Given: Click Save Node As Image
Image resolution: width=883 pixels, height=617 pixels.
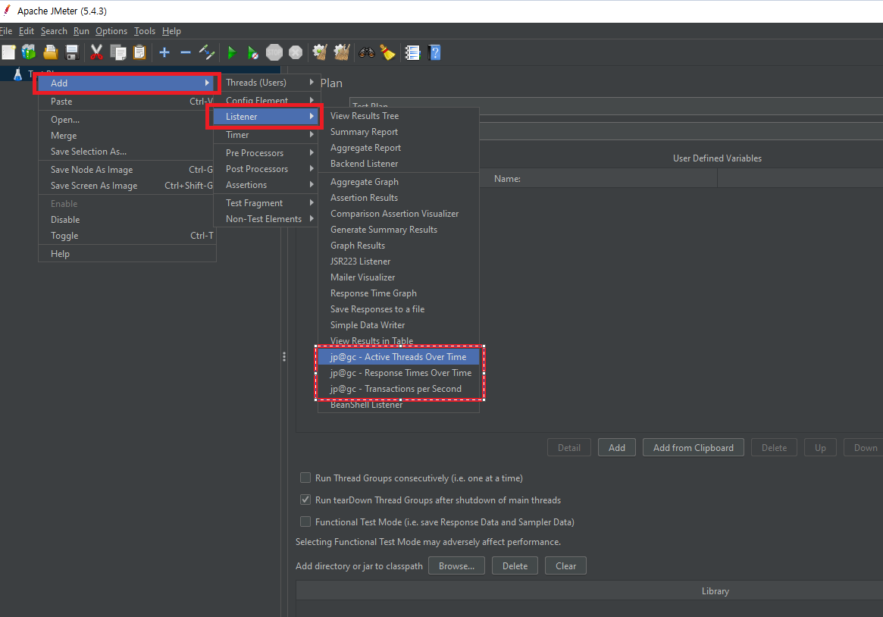Looking at the screenshot, I should 127,170.
